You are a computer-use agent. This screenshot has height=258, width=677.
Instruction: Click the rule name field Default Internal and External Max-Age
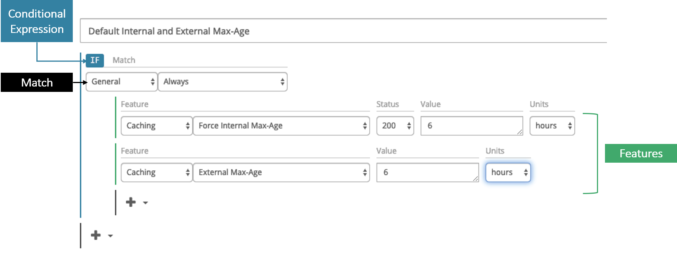coord(343,31)
